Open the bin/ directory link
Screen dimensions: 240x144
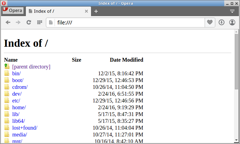pyautogui.click(x=16, y=73)
